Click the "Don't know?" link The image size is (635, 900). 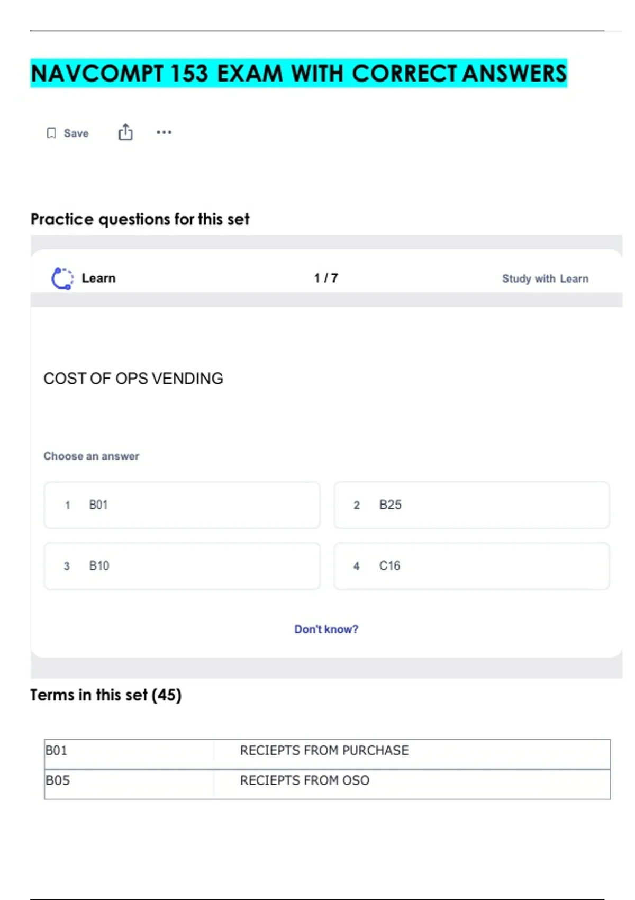(x=326, y=629)
